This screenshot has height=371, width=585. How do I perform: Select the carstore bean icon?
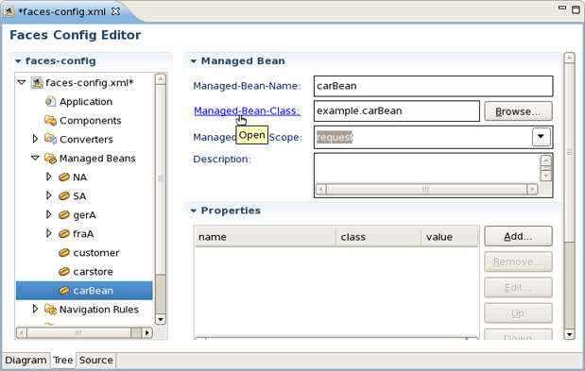click(64, 272)
